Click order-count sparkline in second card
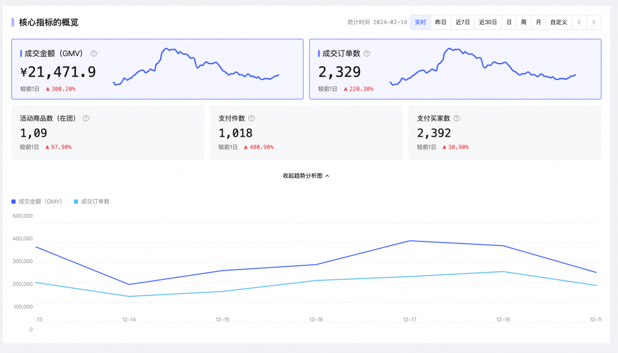618x353 pixels. [x=483, y=66]
